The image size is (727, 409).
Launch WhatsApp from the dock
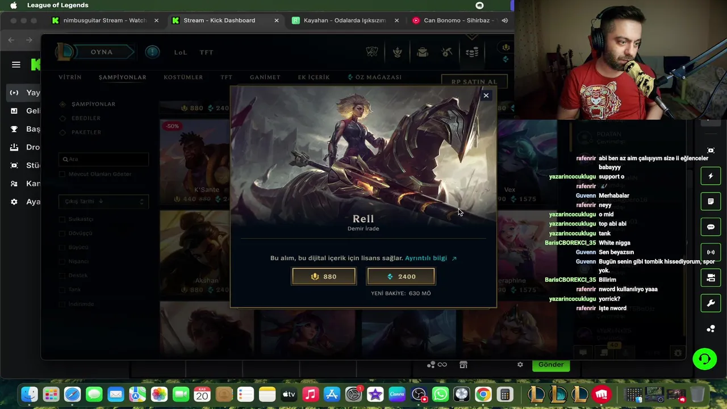coord(440,394)
